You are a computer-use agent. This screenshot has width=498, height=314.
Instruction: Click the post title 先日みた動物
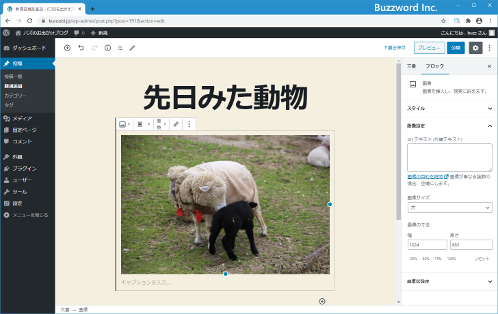pos(225,98)
